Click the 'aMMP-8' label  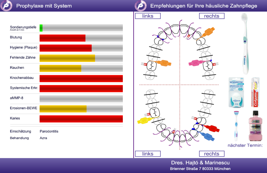pos(16,98)
